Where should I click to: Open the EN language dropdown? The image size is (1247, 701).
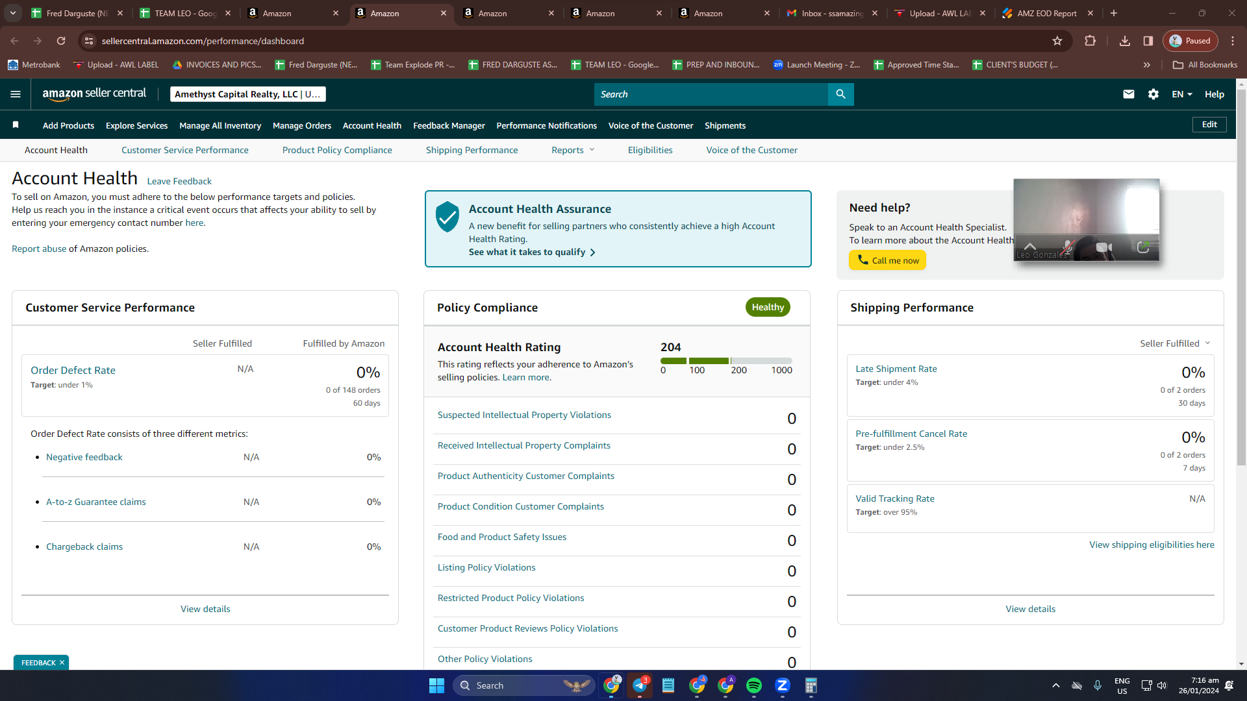[1182, 94]
